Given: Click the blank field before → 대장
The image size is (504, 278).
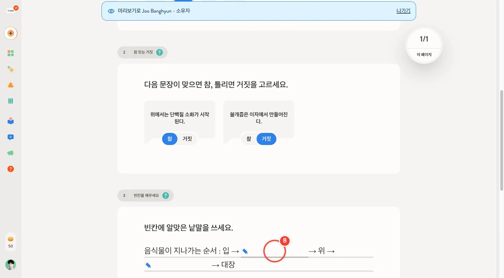Looking at the screenshot, I should [178, 265].
